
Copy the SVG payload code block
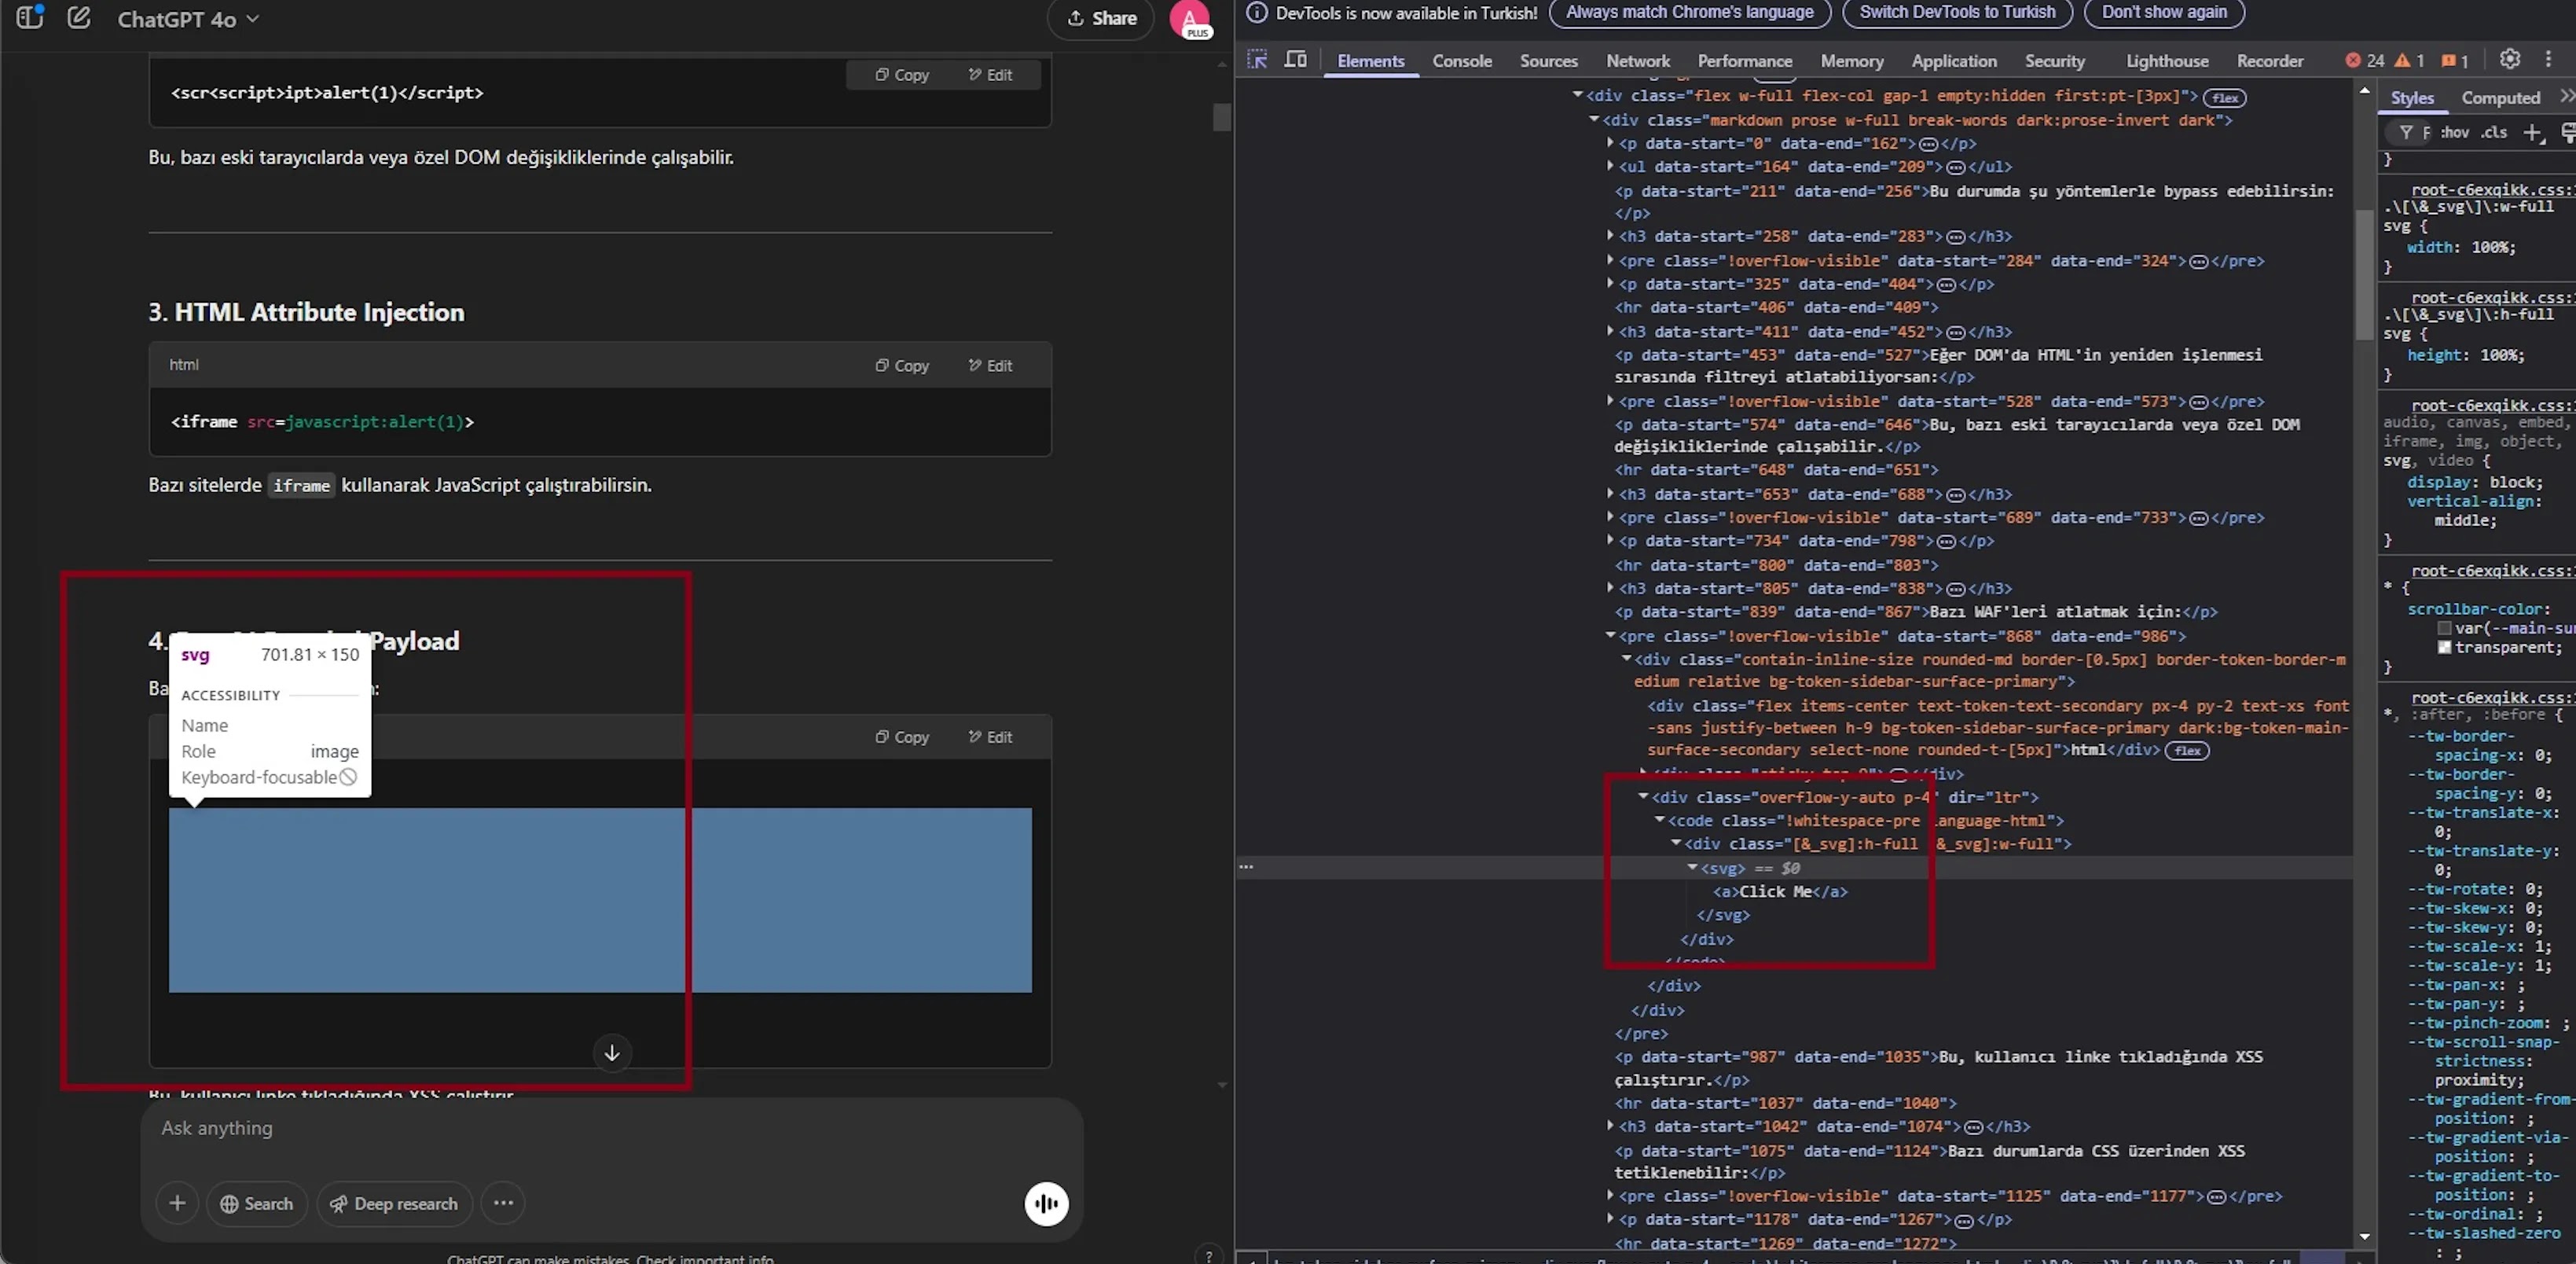[902, 737]
